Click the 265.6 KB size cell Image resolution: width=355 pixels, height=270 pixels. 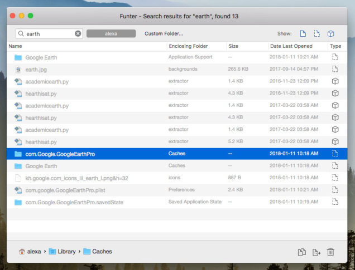pos(238,69)
